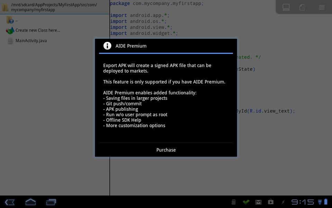Screen dimensions: 332x208
Task: Tap the battery status icon
Action: coord(325,202)
